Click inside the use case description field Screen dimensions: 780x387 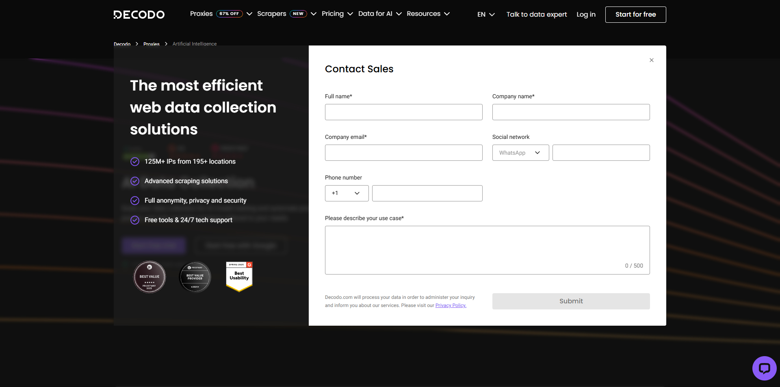point(487,250)
